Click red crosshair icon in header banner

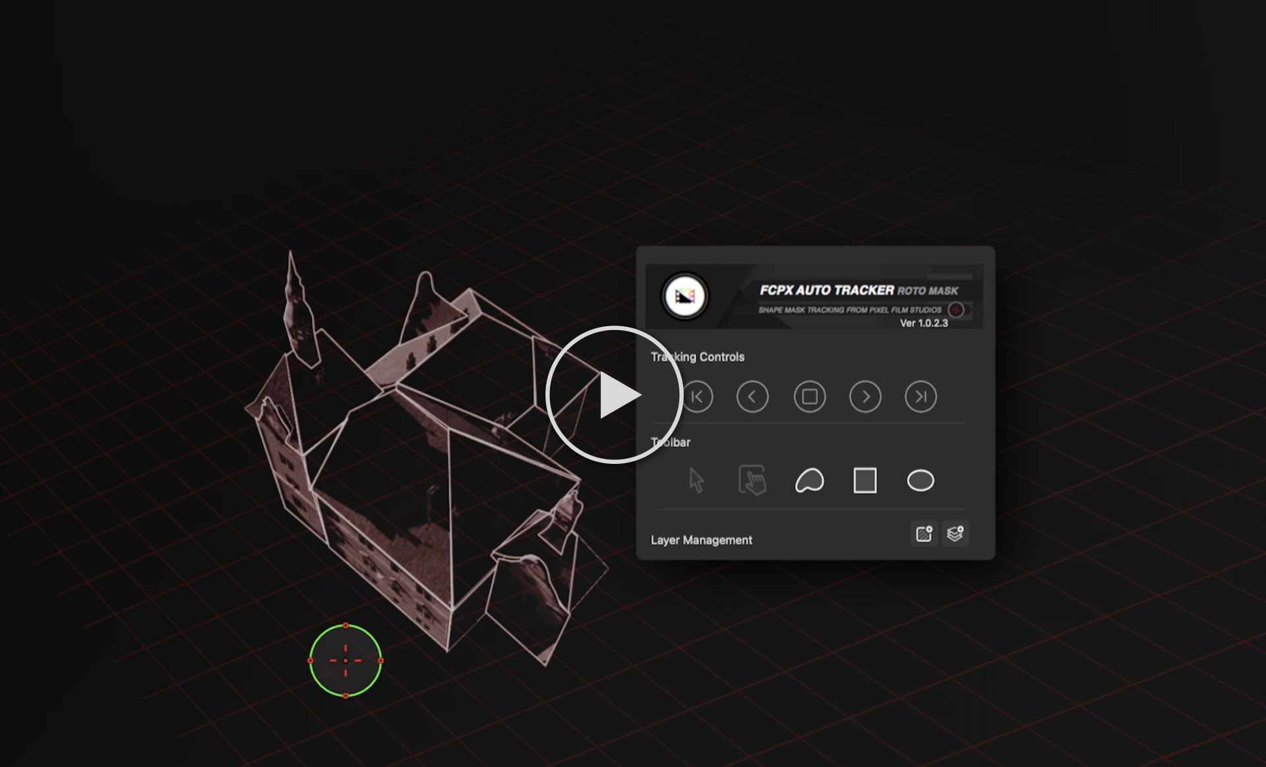pyautogui.click(x=955, y=310)
